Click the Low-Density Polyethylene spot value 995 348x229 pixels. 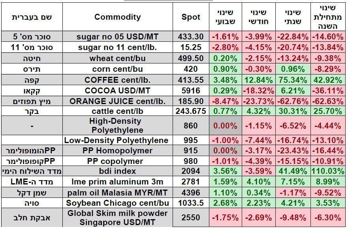(x=191, y=140)
